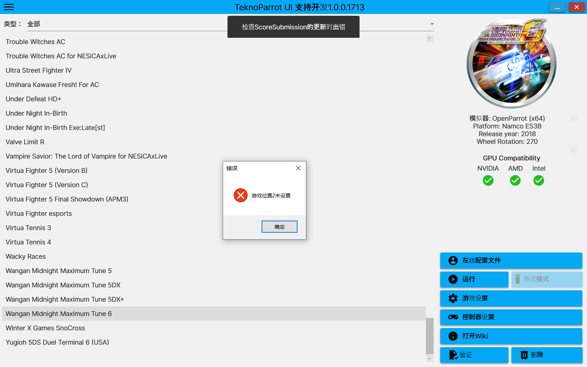Viewport: 587px width, 367px height.
Task: Click the NVIDIA compatibility checkmark
Action: [x=488, y=181]
